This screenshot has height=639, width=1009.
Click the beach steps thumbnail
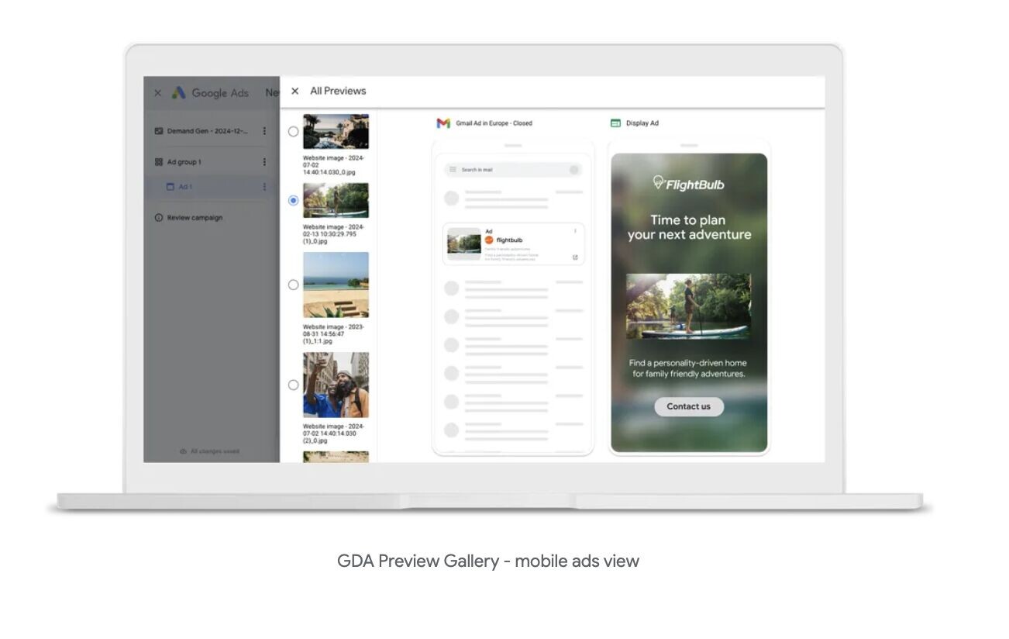(336, 285)
